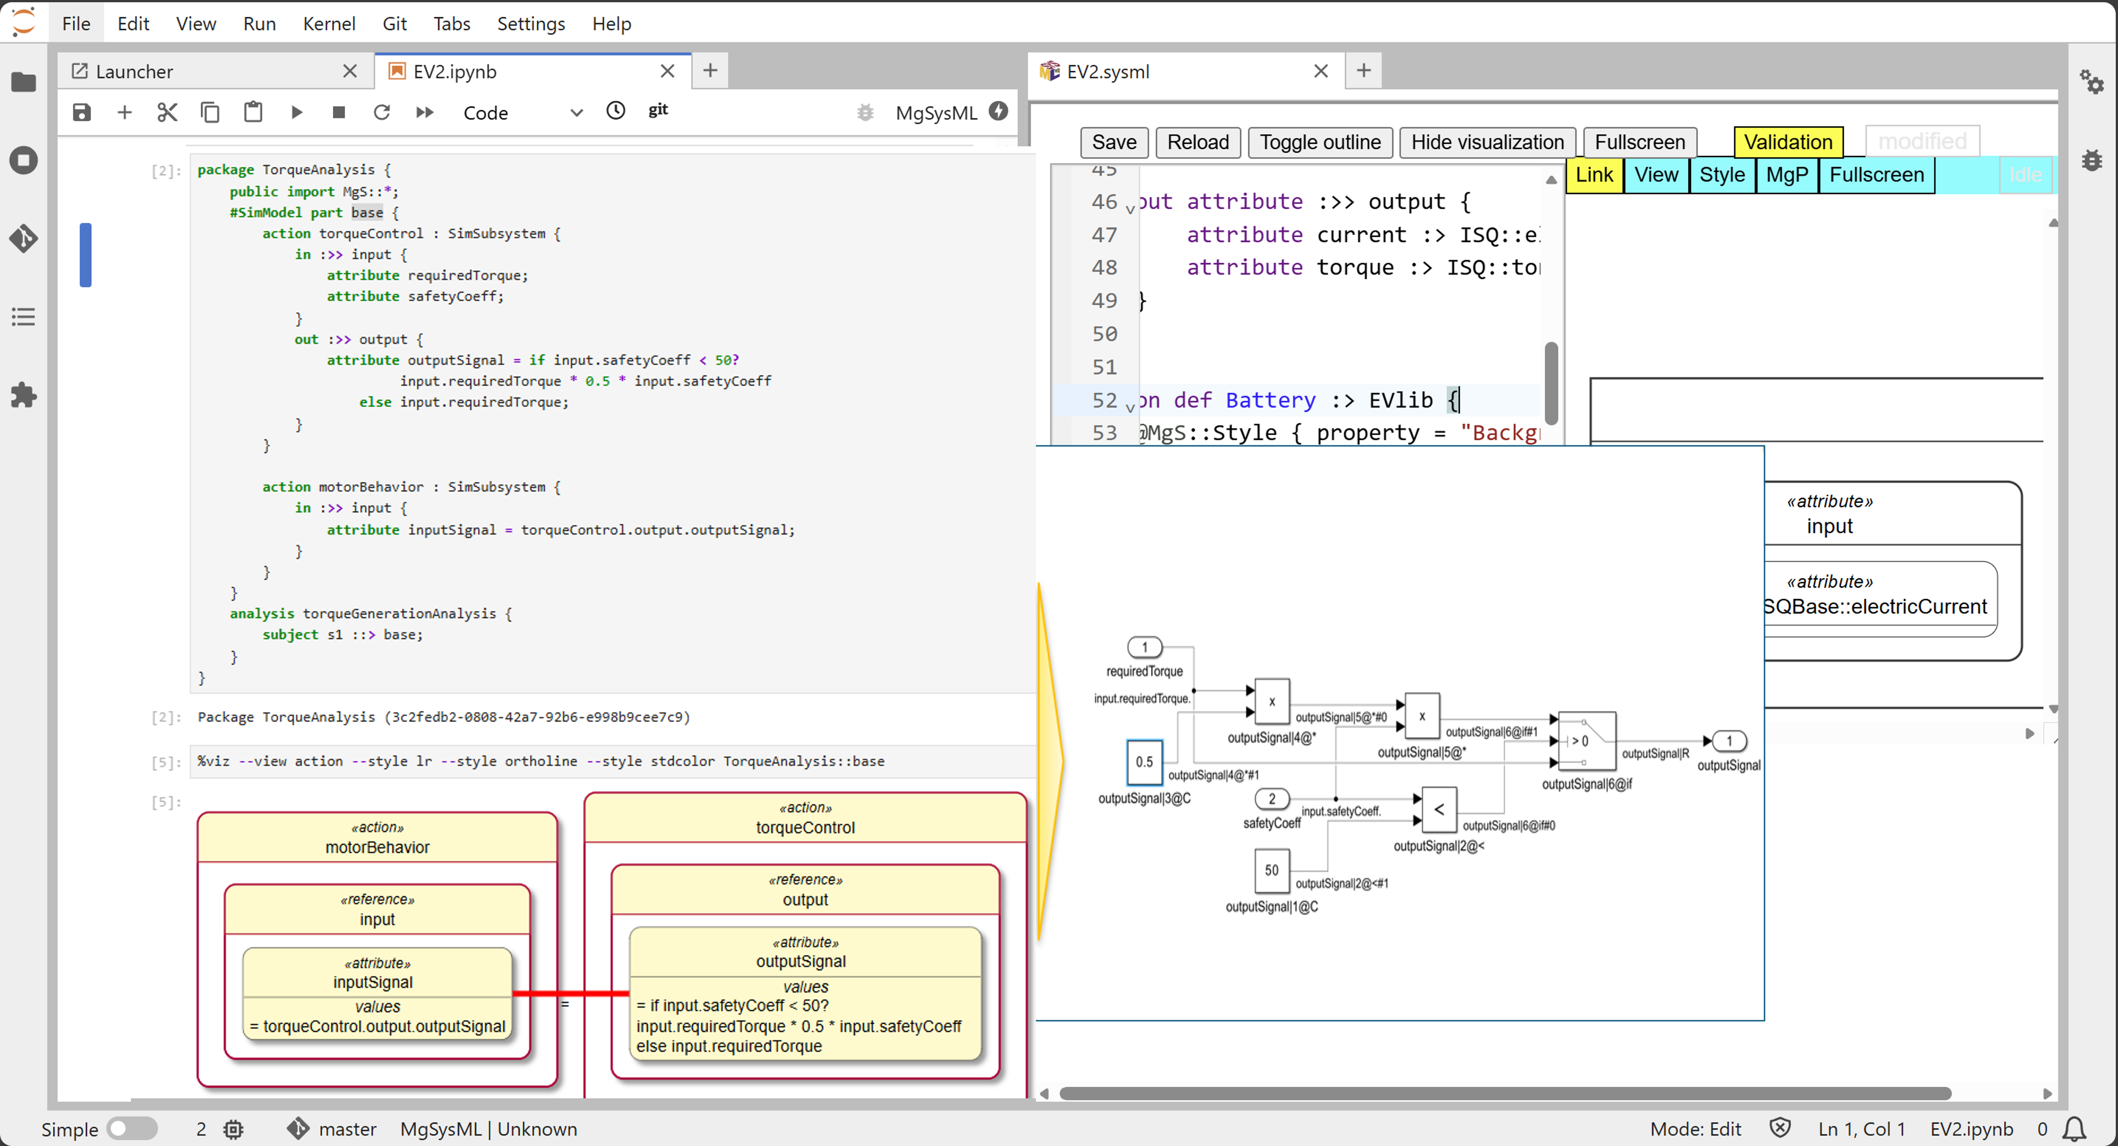The image size is (2118, 1146).
Task: Reload the EV2.sysml file
Action: pyautogui.click(x=1197, y=142)
